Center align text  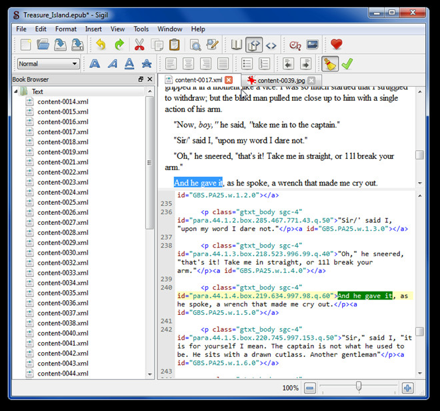tap(188, 64)
